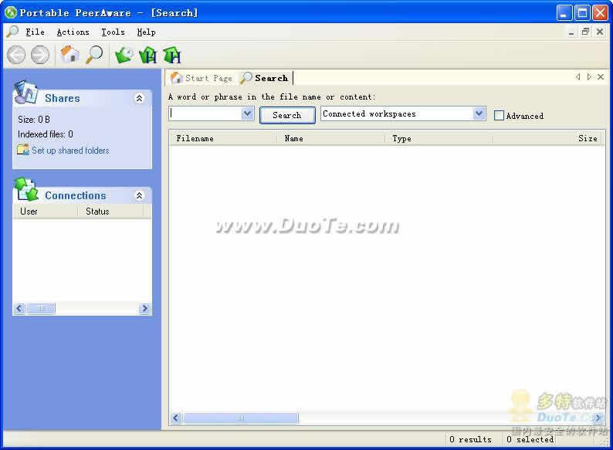Screen dimensions: 613x450
Task: Click the results horizontal scrollbar thumb
Action: click(240, 418)
